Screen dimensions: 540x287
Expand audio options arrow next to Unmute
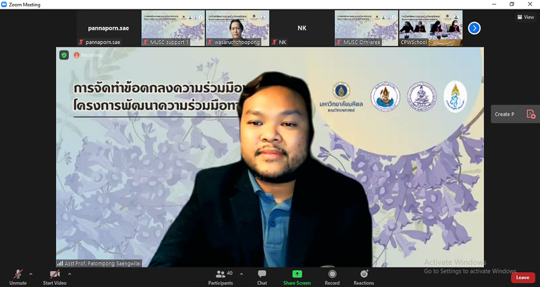pos(31,274)
